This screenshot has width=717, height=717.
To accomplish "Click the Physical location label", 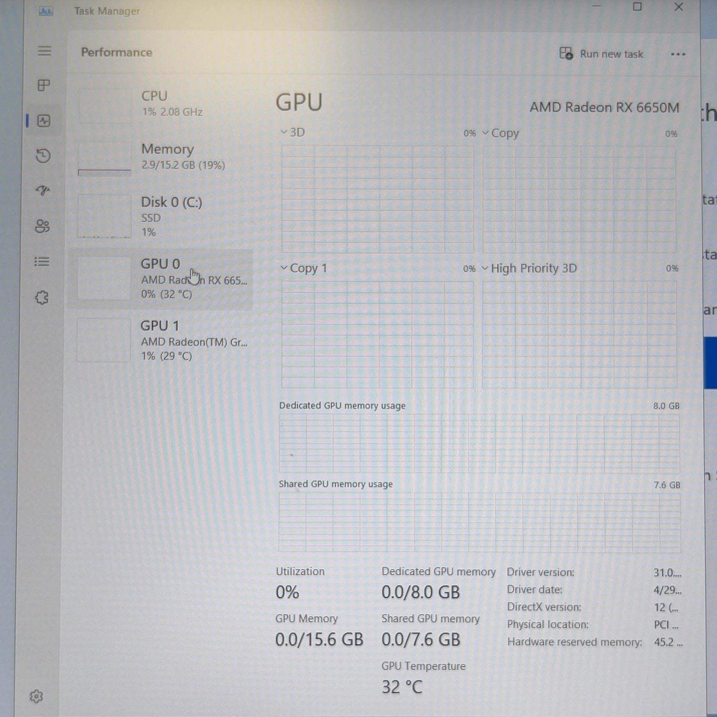I will (548, 624).
